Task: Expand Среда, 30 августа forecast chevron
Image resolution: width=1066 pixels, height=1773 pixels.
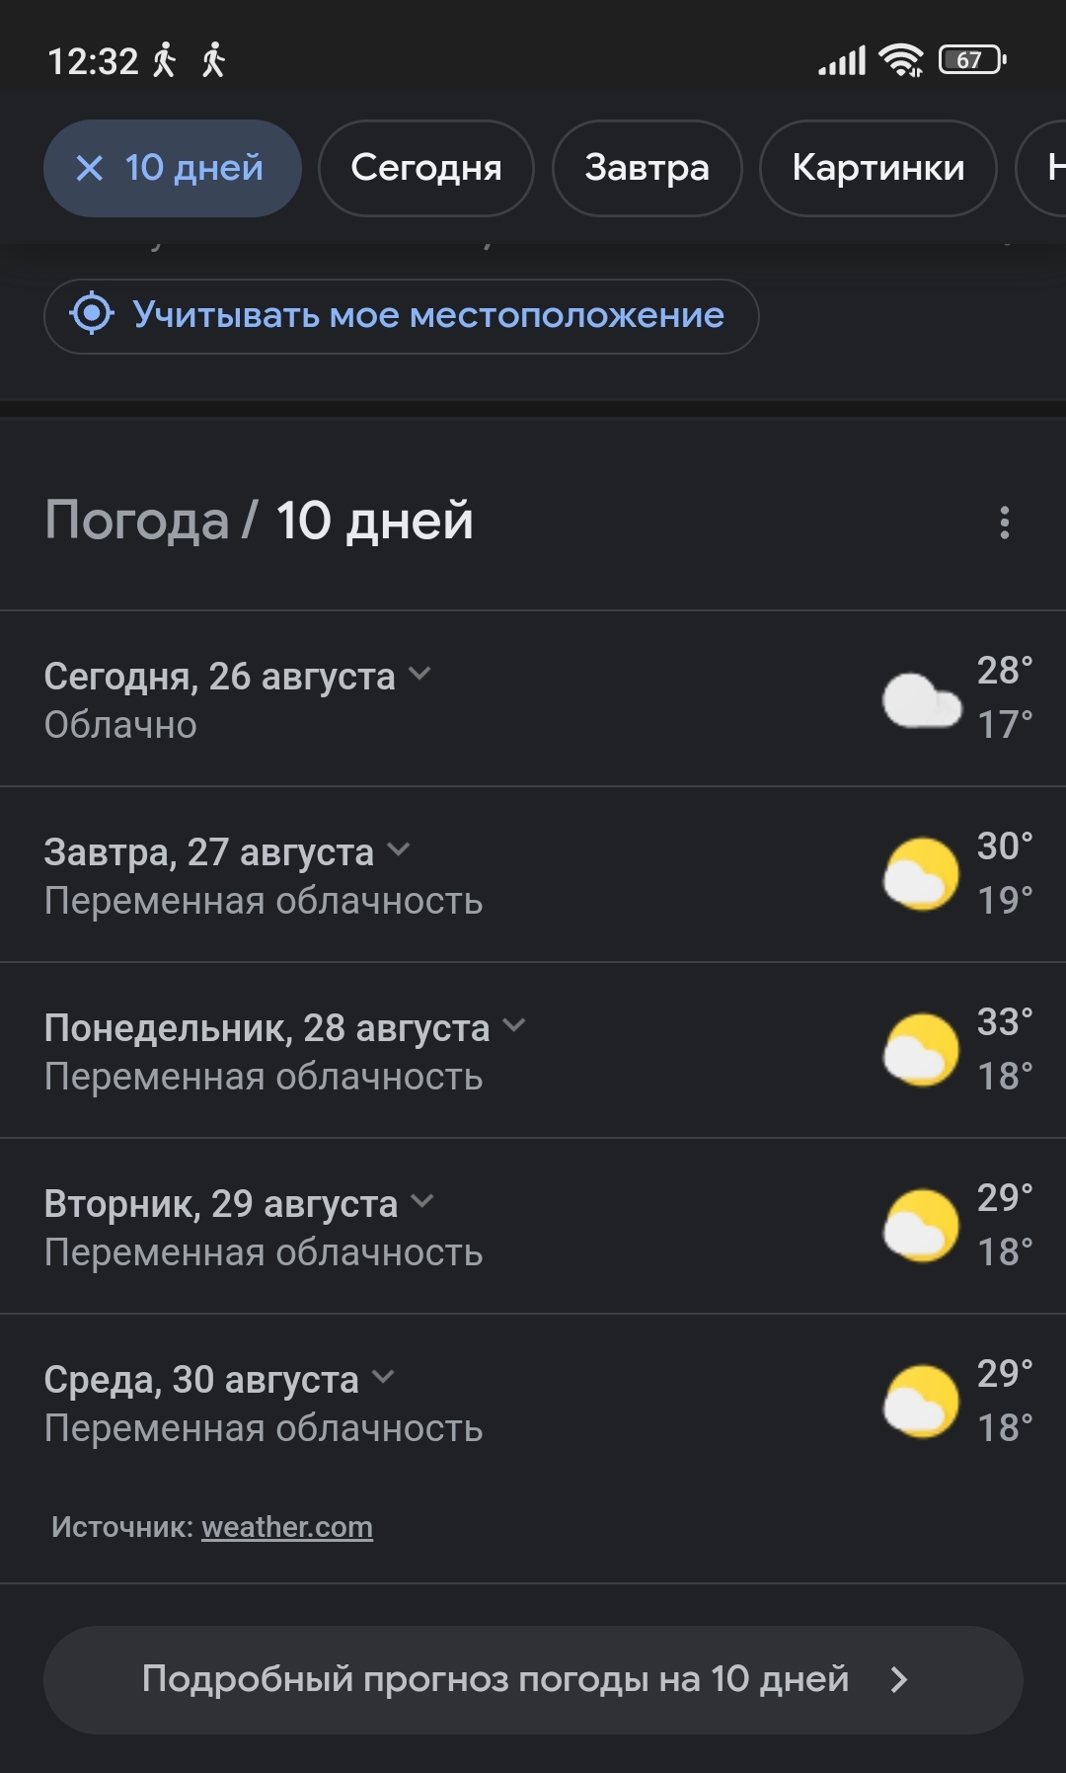Action: pyautogui.click(x=382, y=1377)
